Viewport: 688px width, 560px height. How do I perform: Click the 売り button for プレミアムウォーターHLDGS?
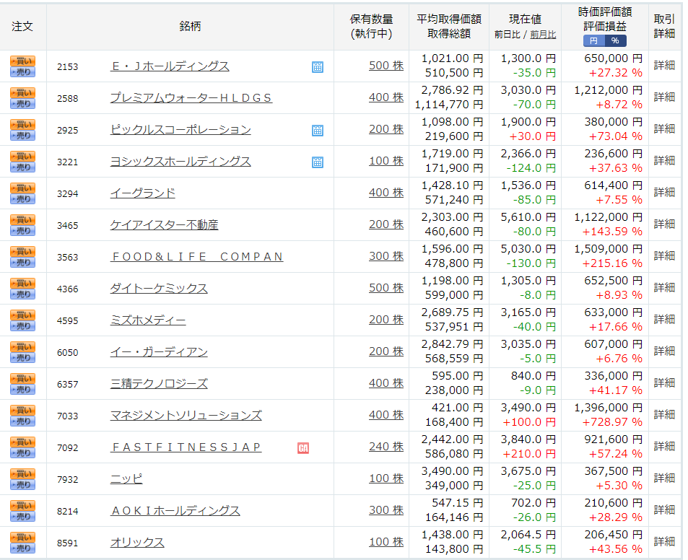pyautogui.click(x=23, y=104)
